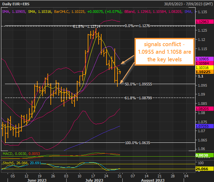Click the StochS indicator label
The height and width of the screenshot is (182, 214).
(x=8, y=163)
